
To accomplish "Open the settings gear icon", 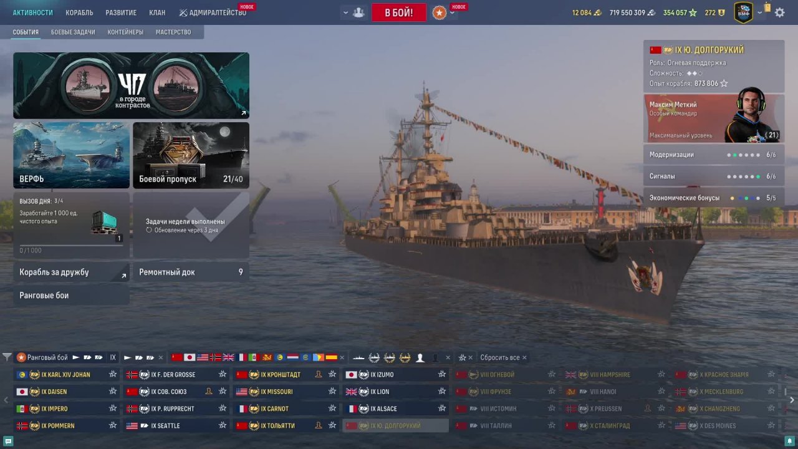I will click(x=779, y=12).
